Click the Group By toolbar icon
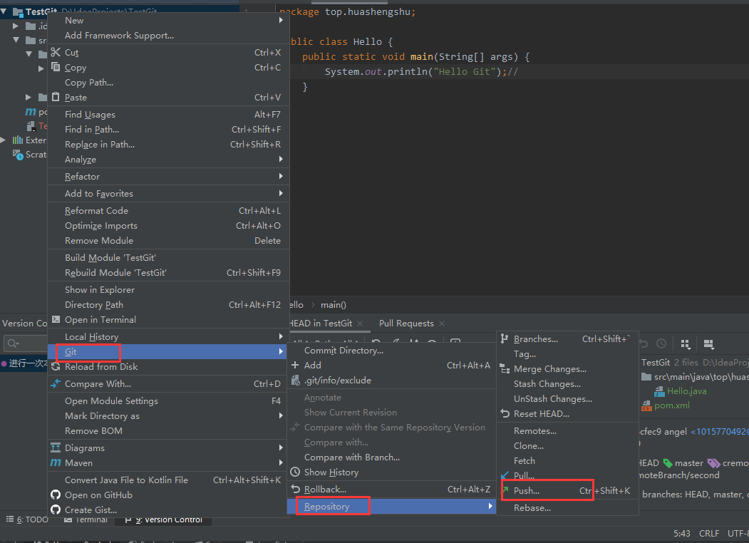749x543 pixels. point(686,344)
